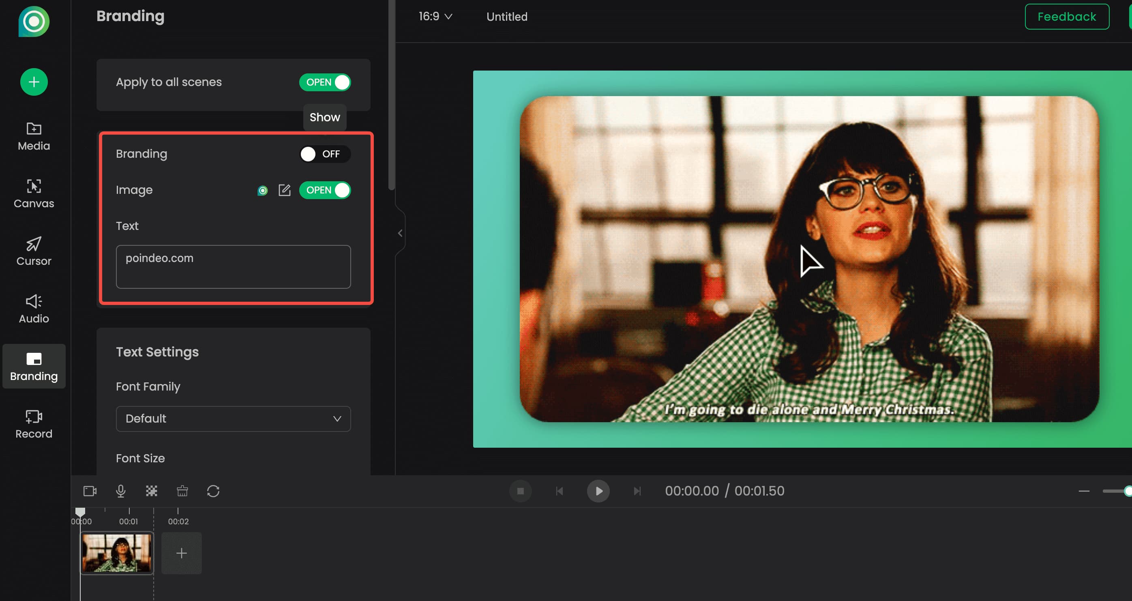Viewport: 1132px width, 601px height.
Task: Open the Audio panel
Action: tap(34, 309)
